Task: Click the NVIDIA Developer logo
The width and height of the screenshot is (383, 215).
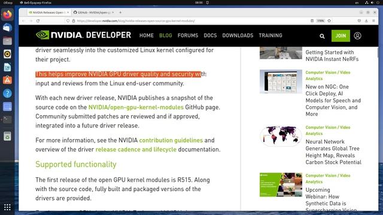Action: (83, 35)
